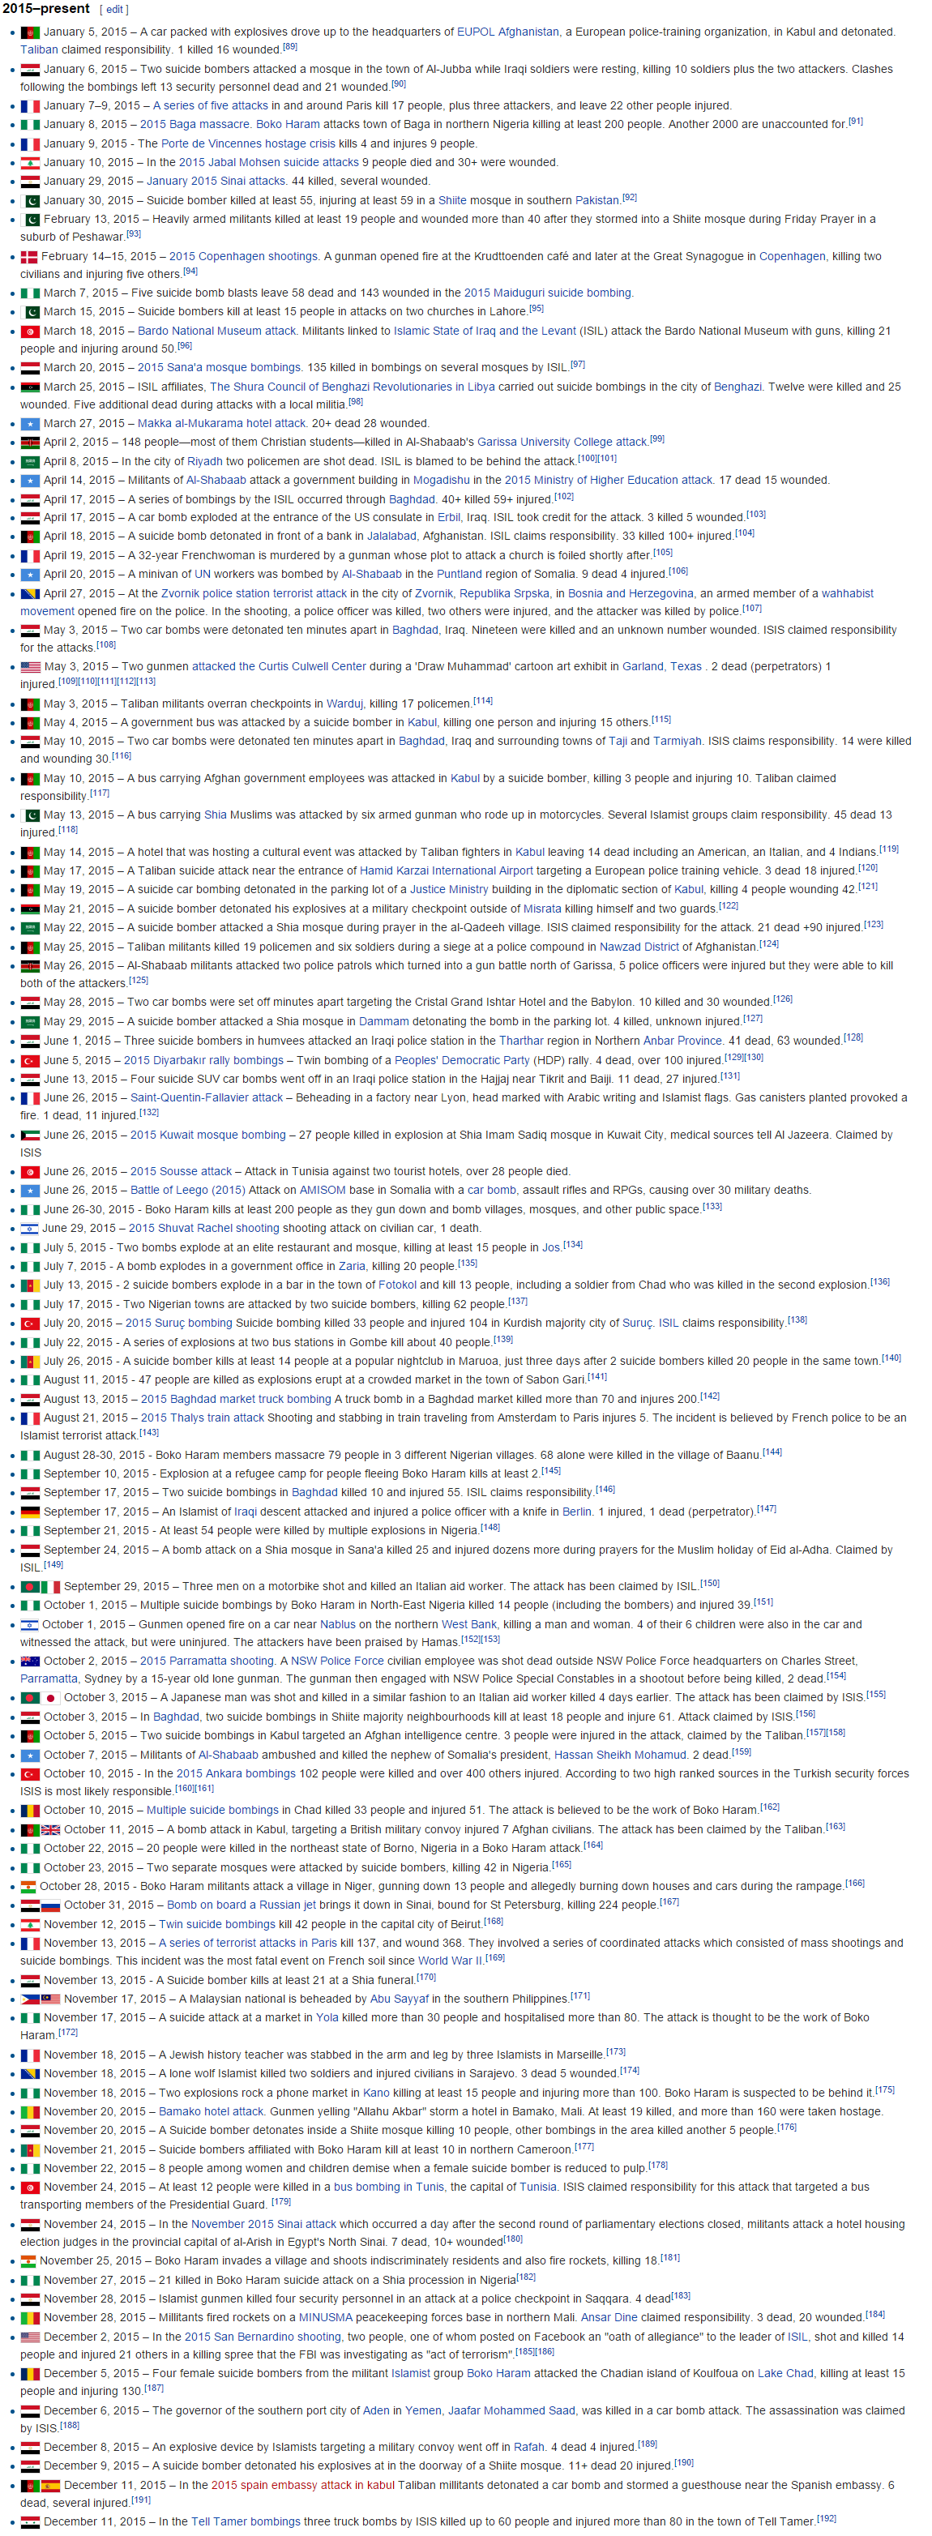The width and height of the screenshot is (932, 2536).
Task: Open 2015 Ankara bombings link
Action: tap(235, 1774)
